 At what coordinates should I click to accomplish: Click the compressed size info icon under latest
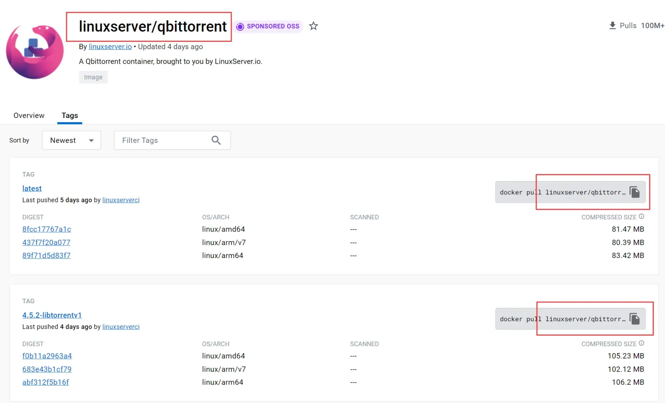point(641,216)
